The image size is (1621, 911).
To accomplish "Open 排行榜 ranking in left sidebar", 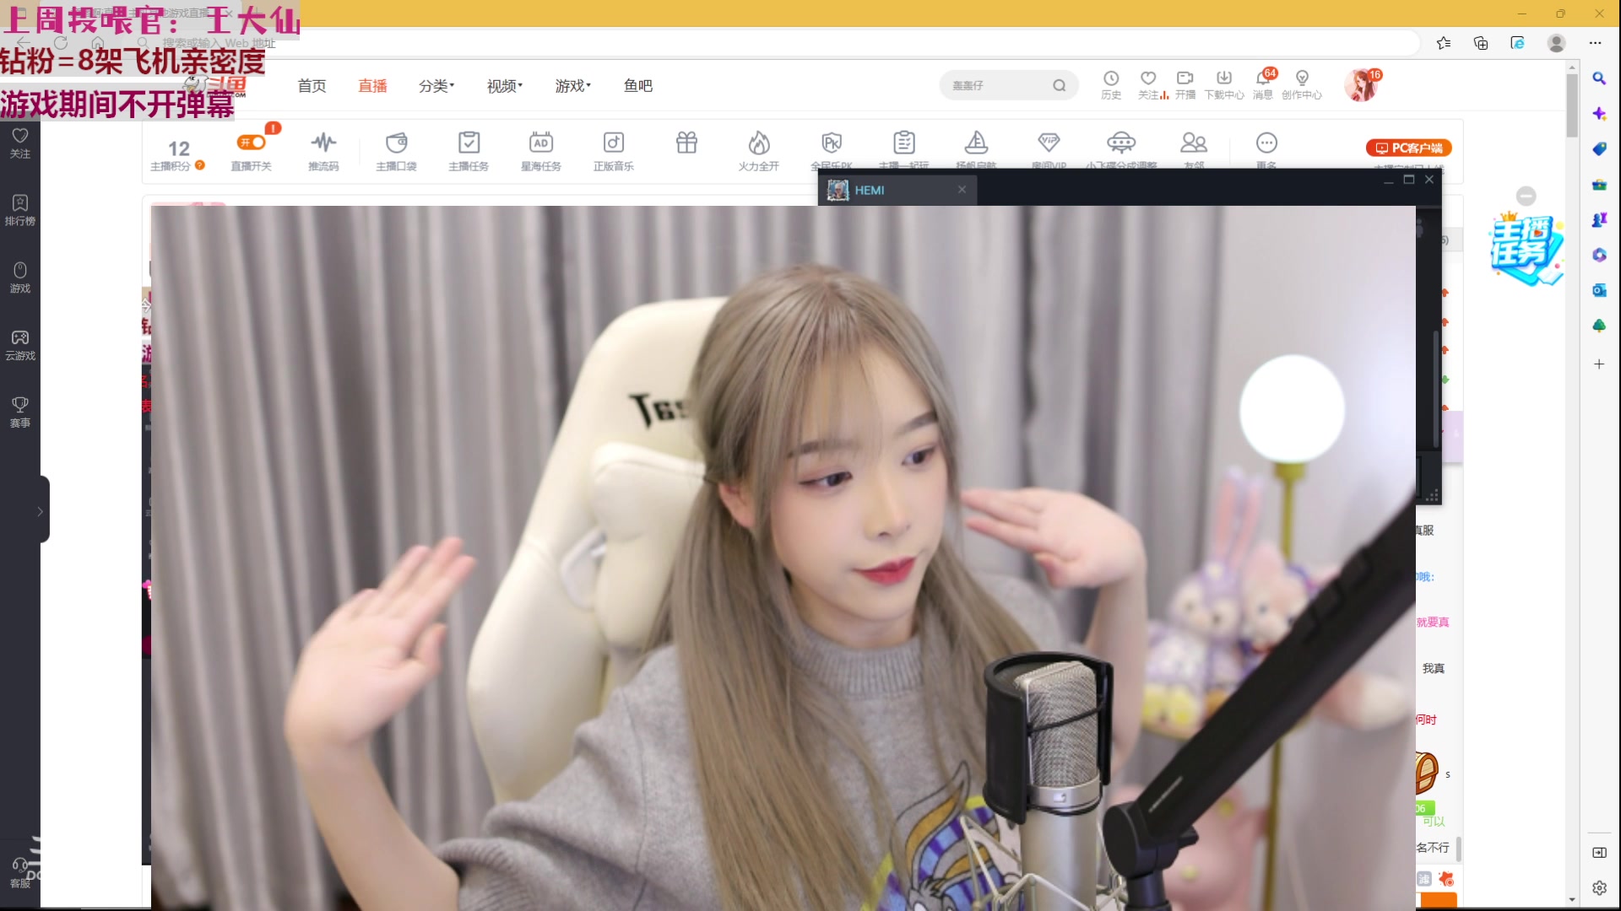I will pyautogui.click(x=20, y=210).
